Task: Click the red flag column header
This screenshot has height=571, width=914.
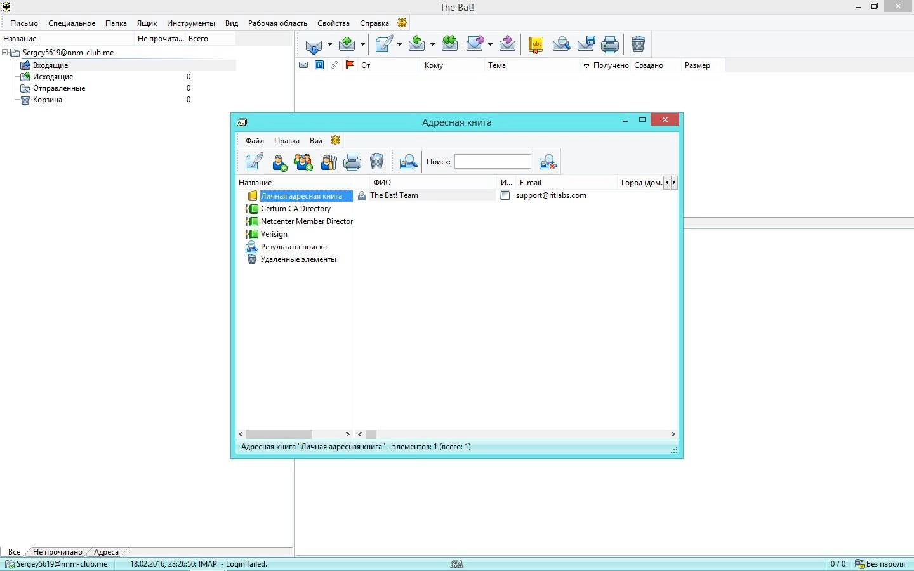Action: click(350, 65)
